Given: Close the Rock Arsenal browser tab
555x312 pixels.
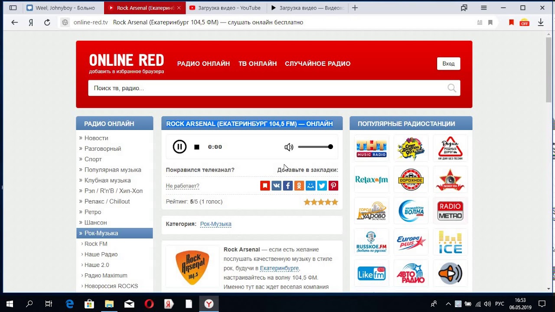Looking at the screenshot, I should click(x=179, y=8).
